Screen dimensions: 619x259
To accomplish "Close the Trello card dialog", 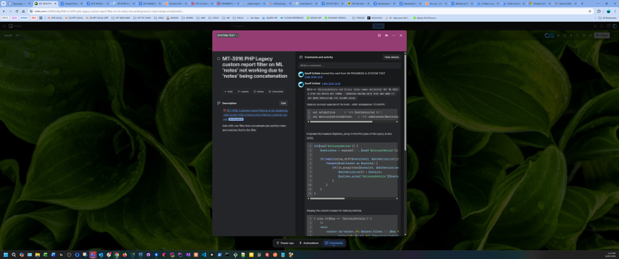I will [x=401, y=35].
